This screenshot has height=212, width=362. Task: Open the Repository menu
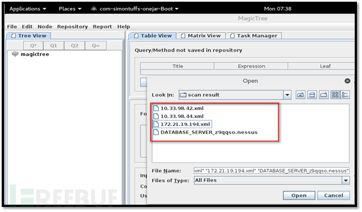pos(73,26)
